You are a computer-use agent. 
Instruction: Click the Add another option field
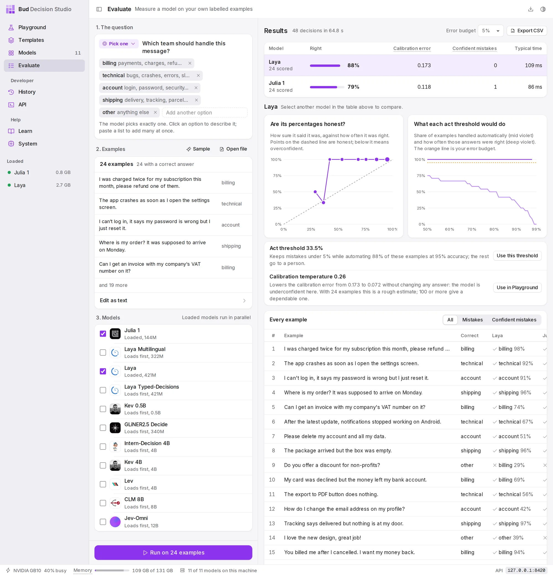pos(205,113)
